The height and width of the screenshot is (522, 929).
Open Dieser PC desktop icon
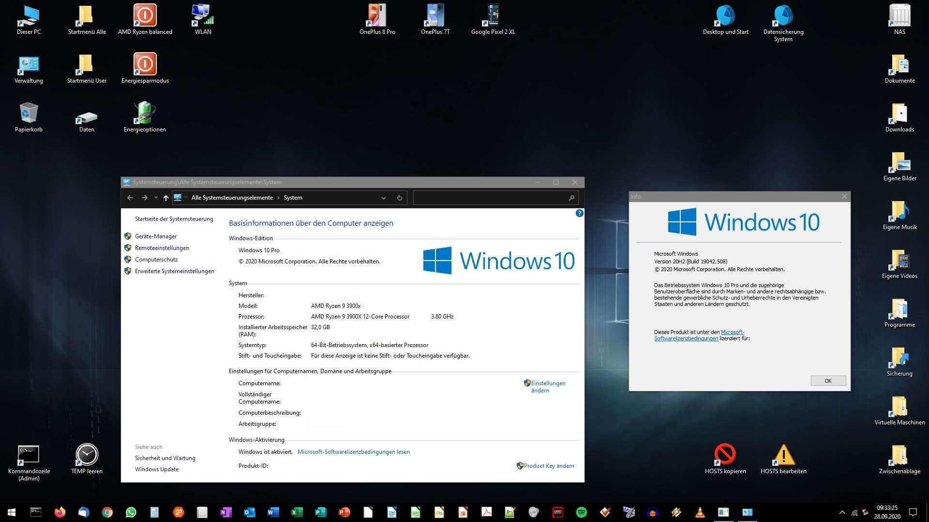29,21
